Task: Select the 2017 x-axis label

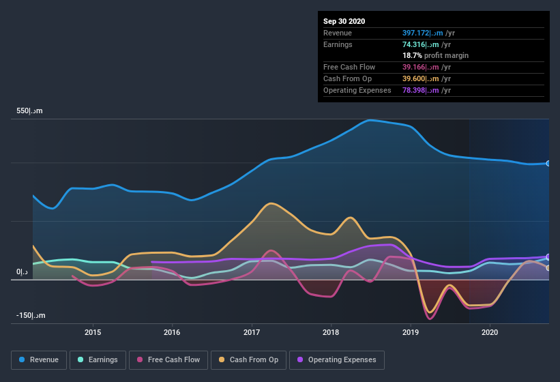Action: (x=252, y=332)
